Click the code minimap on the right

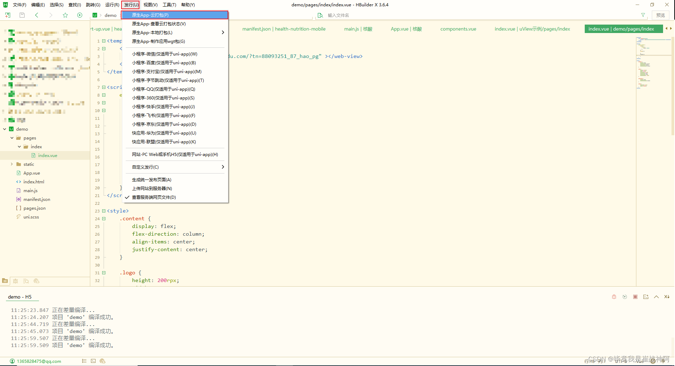(x=654, y=63)
